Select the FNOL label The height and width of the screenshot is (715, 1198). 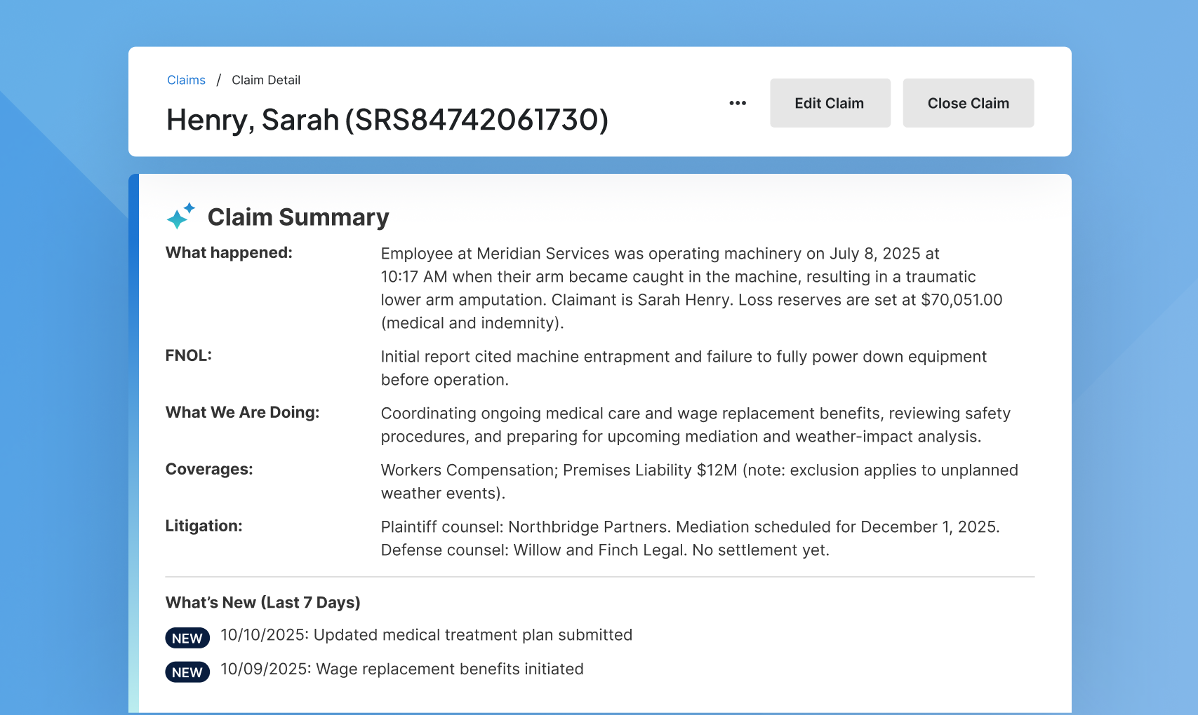click(x=188, y=355)
